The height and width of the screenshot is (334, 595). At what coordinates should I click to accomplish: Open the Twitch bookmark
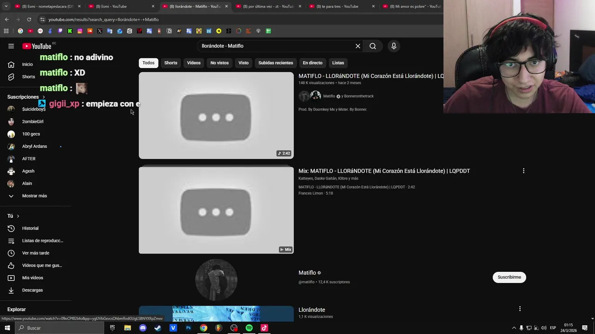coord(60,31)
